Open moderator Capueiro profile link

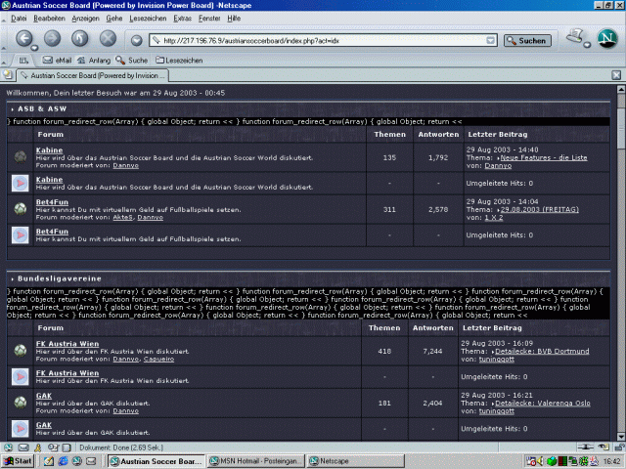coord(158,359)
